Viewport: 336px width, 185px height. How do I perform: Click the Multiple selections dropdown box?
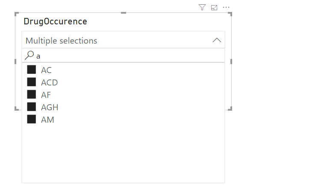(x=115, y=41)
